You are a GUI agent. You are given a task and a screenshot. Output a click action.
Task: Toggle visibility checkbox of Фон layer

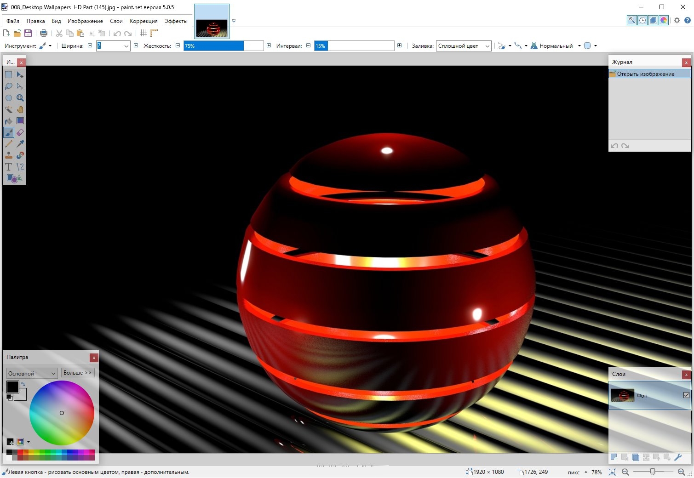point(686,395)
